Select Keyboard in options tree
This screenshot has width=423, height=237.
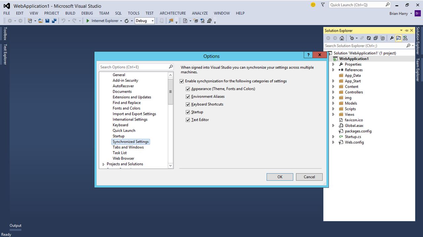[120, 125]
